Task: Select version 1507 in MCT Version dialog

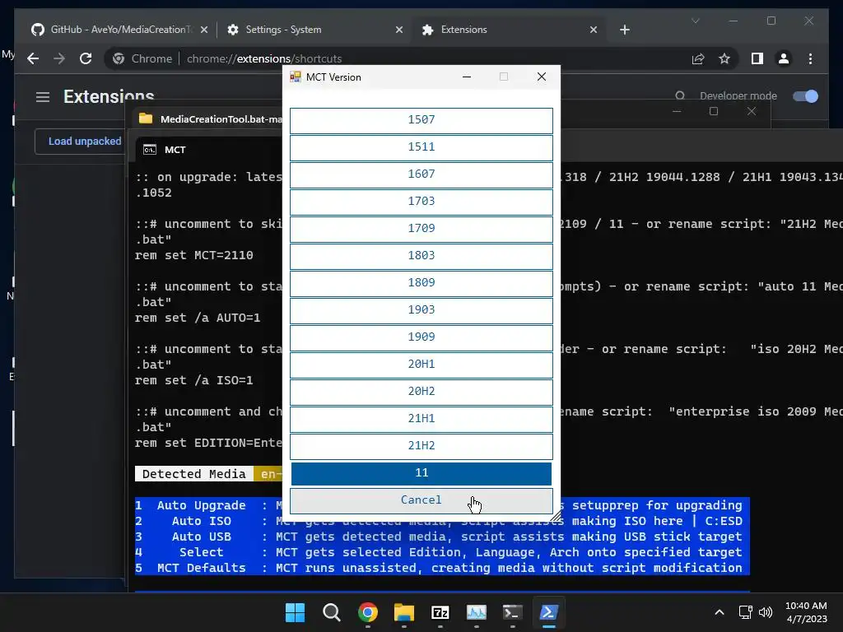Action: (x=421, y=120)
